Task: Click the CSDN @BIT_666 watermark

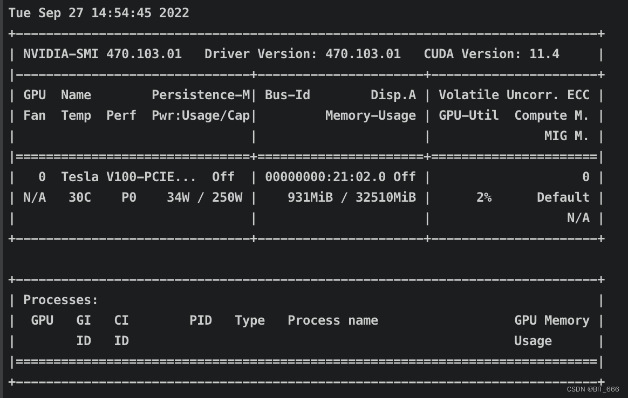Action: (x=593, y=389)
